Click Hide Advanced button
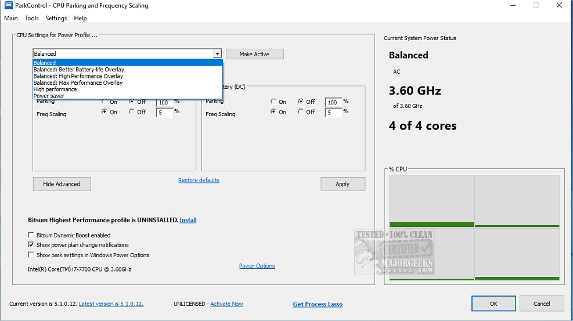Image resolution: width=573 pixels, height=321 pixels. tap(62, 184)
